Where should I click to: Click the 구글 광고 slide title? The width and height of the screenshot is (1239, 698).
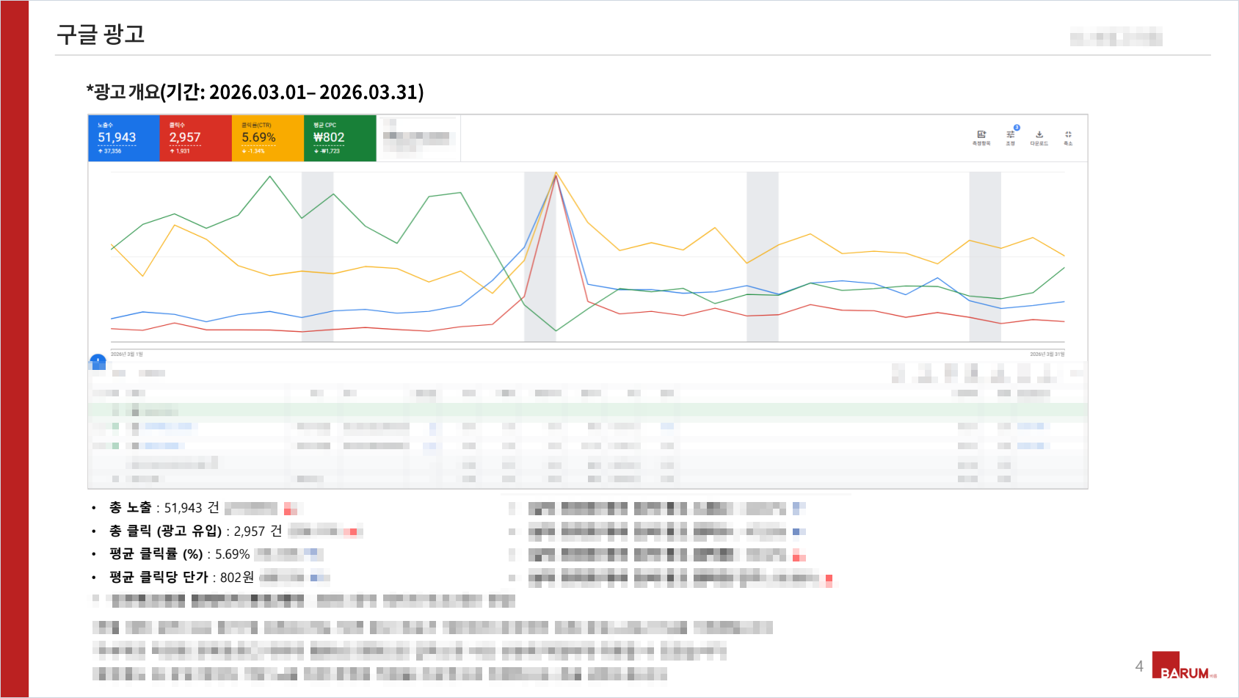(x=101, y=34)
